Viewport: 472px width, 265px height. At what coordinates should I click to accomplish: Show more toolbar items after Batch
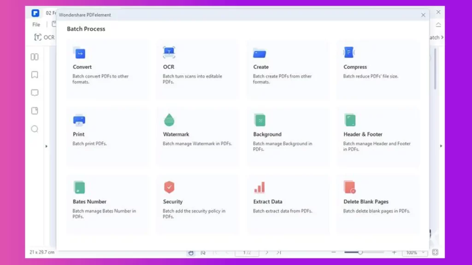tap(442, 37)
